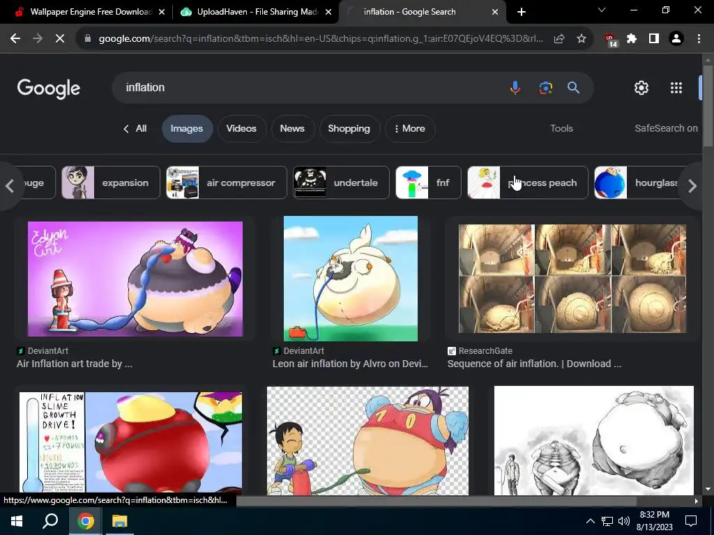The width and height of the screenshot is (714, 535).
Task: Open the checkered-background pump cartoon image
Action: [x=367, y=440]
